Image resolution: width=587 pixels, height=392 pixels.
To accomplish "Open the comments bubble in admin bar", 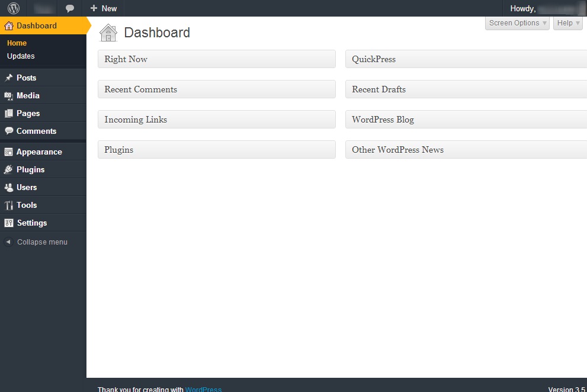I will tap(70, 8).
